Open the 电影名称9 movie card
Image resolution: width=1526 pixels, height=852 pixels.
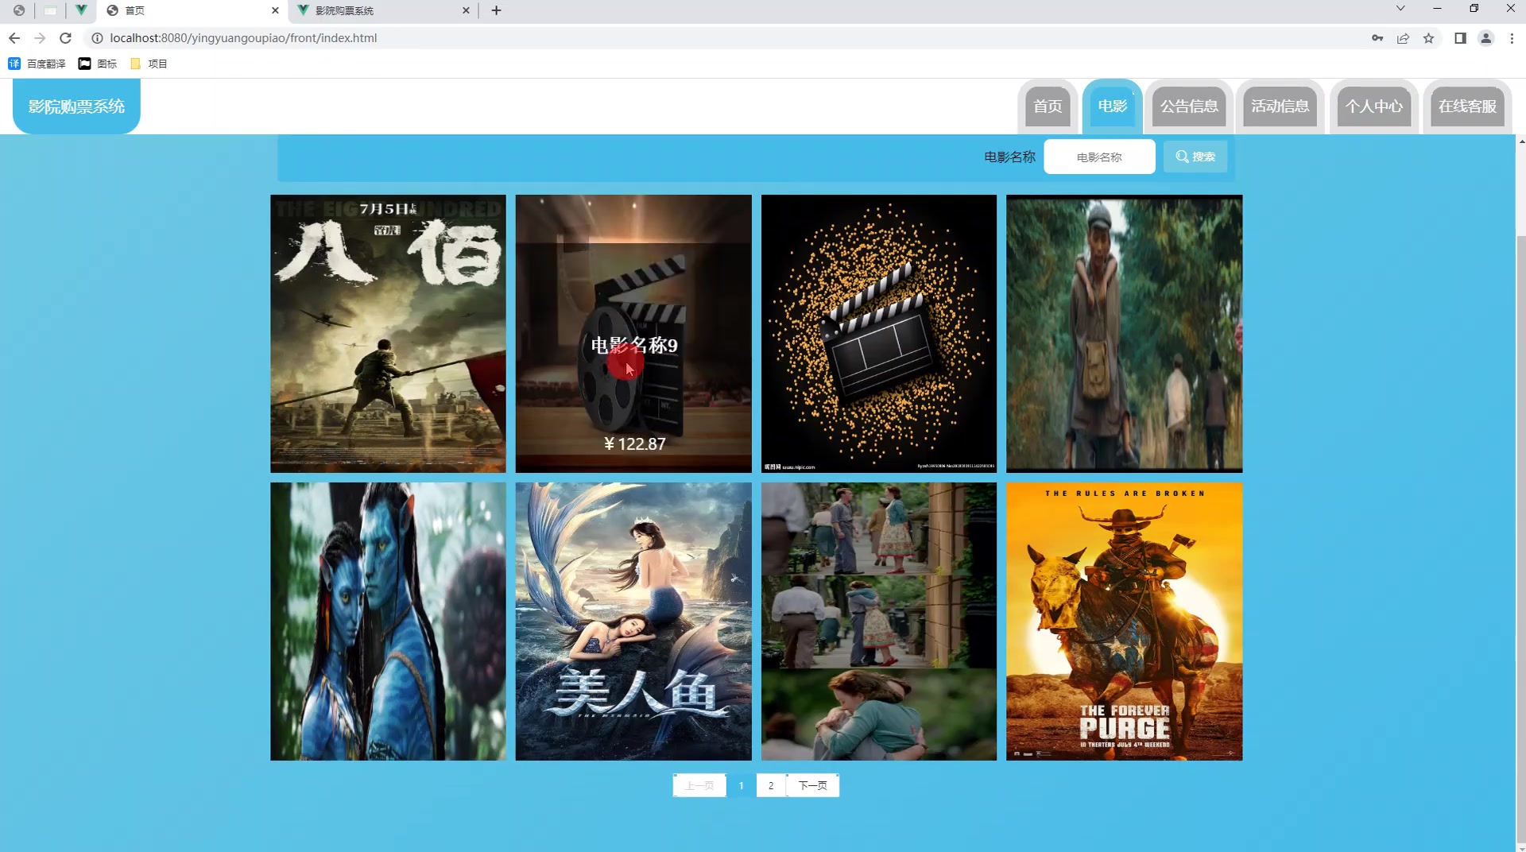633,334
